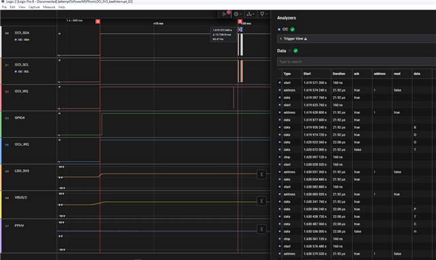The height and width of the screenshot is (260, 436).
Task: Open the timing marker pin dropdown
Action: [264, 14]
